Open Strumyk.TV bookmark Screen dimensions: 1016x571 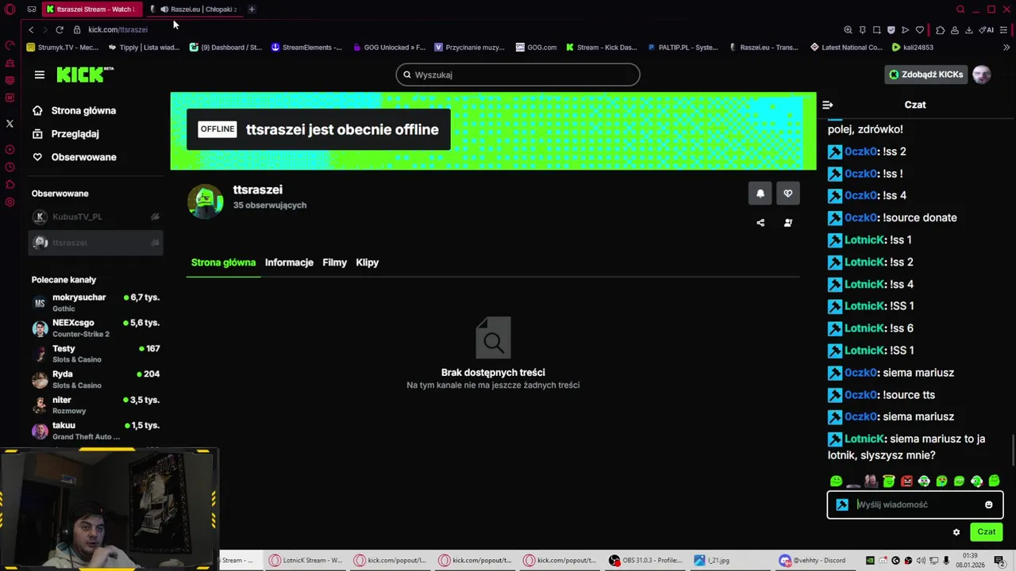[63, 48]
